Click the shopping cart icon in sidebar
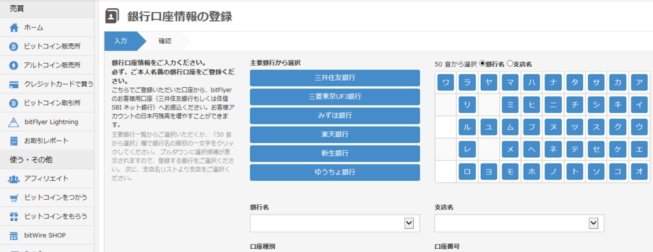Viewport: 653px width, 252px height. [14, 198]
